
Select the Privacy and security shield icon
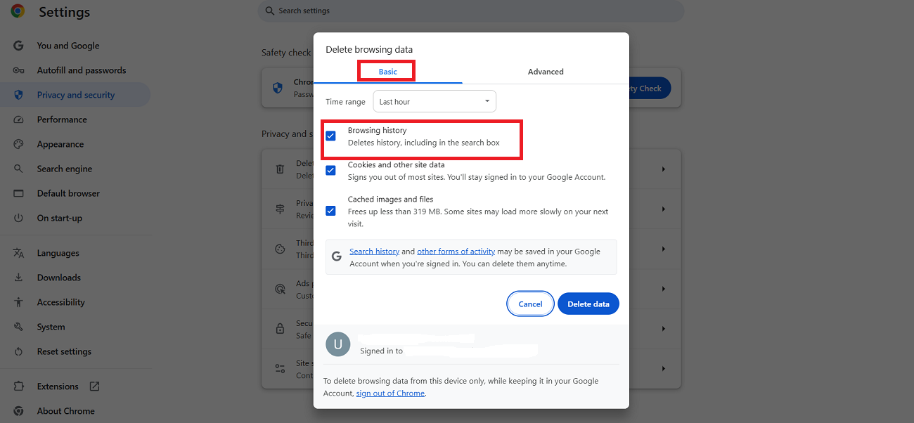pos(19,95)
